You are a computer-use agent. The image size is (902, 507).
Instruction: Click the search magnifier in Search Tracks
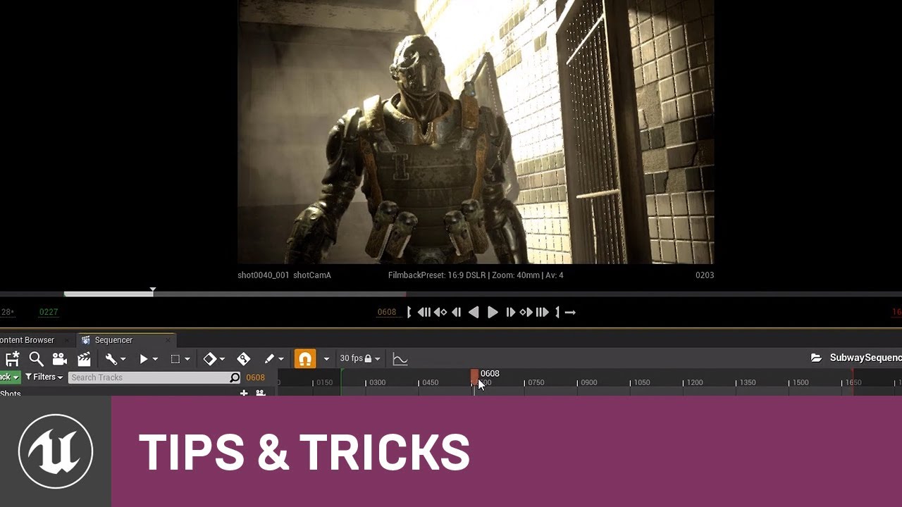(235, 377)
